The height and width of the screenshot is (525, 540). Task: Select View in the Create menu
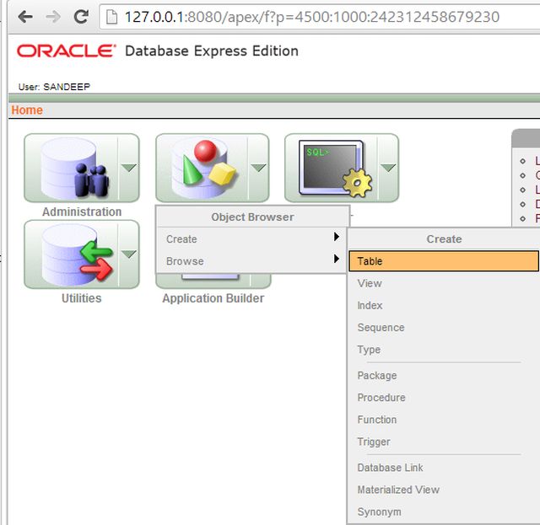pyautogui.click(x=444, y=283)
